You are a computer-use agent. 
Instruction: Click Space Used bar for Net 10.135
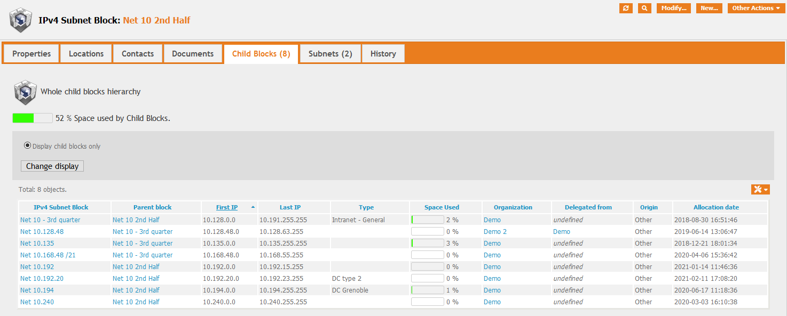(x=427, y=244)
